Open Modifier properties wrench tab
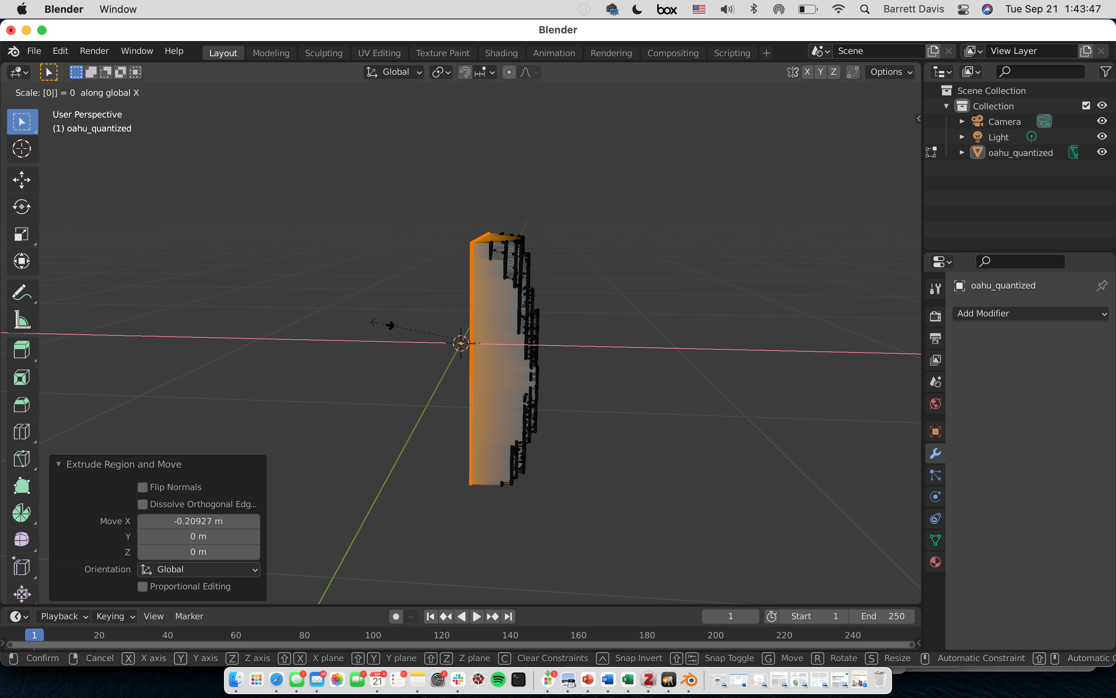This screenshot has height=698, width=1116. [935, 453]
